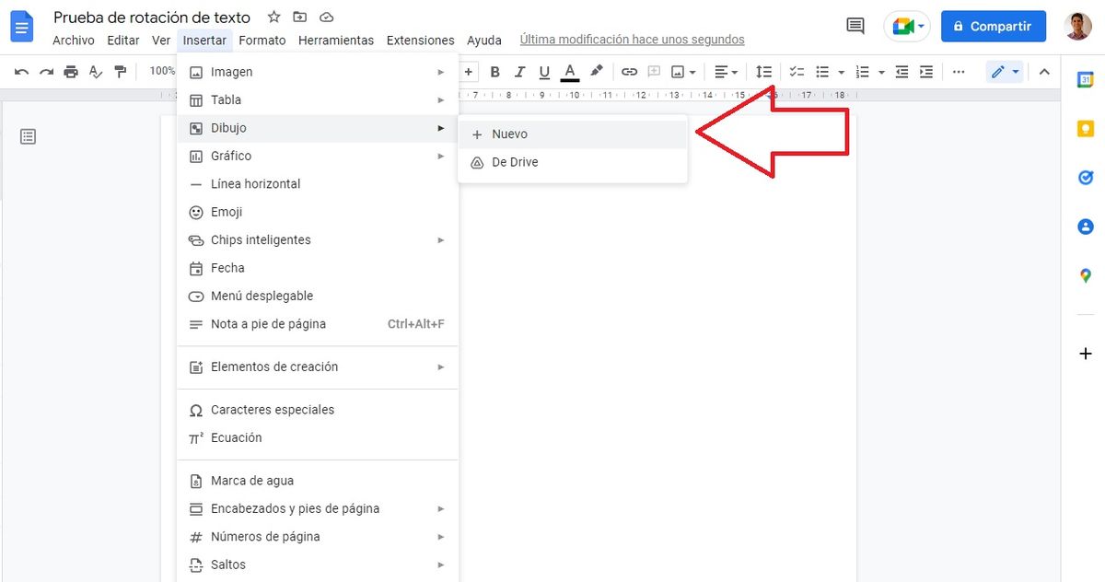Run the spelling and grammar check
Screen dimensions: 1105x582
[95, 71]
